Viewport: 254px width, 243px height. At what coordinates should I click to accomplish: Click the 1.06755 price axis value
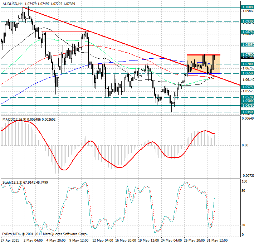point(248,68)
